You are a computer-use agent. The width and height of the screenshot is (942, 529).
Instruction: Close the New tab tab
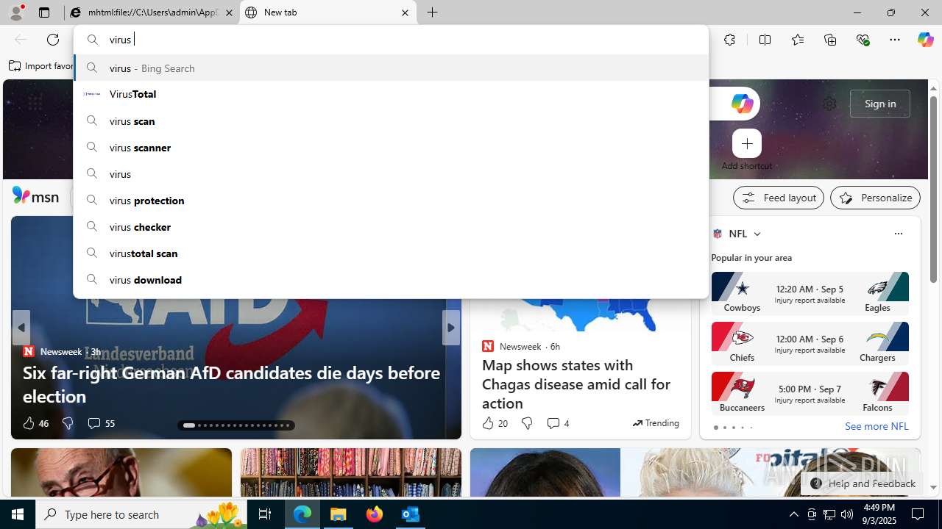405,12
